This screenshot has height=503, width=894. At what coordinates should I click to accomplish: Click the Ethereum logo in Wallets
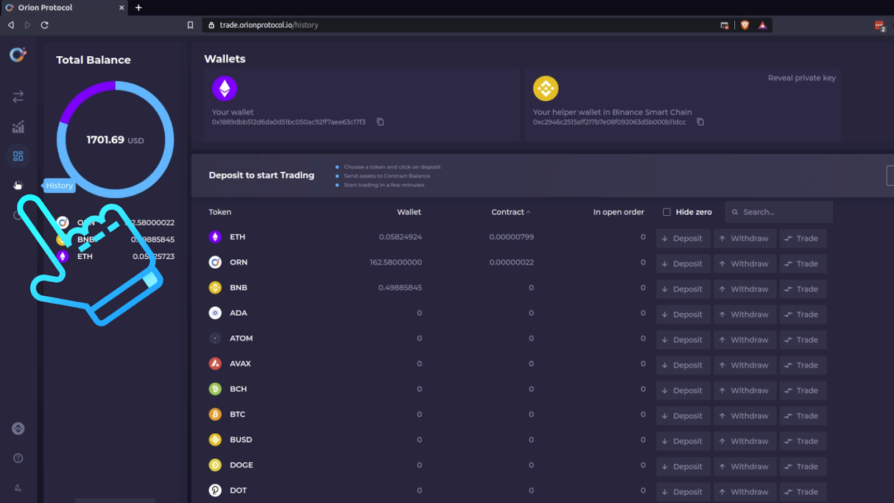(225, 88)
